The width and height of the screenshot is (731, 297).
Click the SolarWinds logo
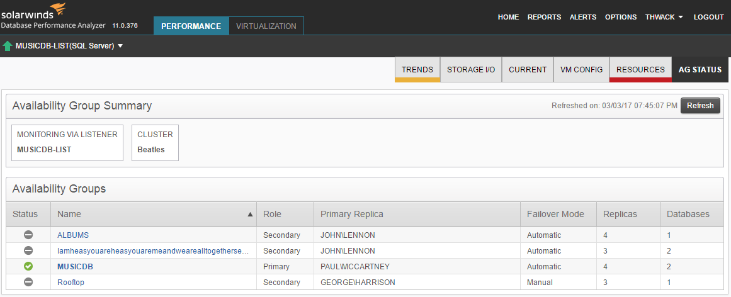tap(33, 11)
